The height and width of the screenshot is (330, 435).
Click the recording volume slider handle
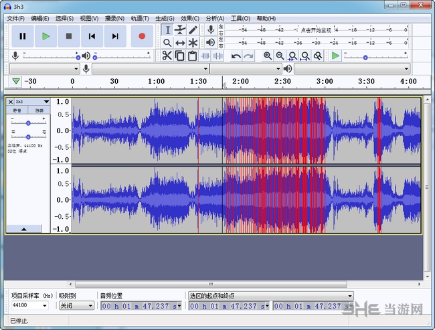(x=78, y=58)
